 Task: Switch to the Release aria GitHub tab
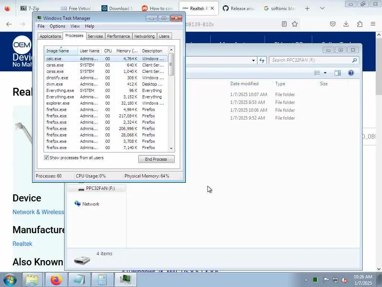[x=239, y=9]
